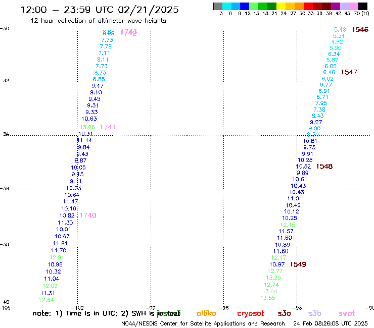Viewport: 374px width, 328px height.
Task: Click the 's3b' satellite label
Action: (x=314, y=313)
